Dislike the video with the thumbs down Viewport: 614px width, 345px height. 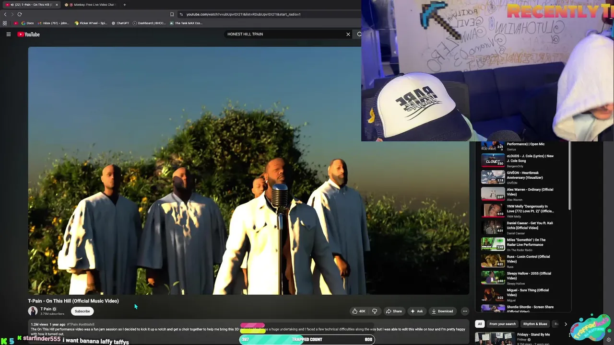coord(375,311)
